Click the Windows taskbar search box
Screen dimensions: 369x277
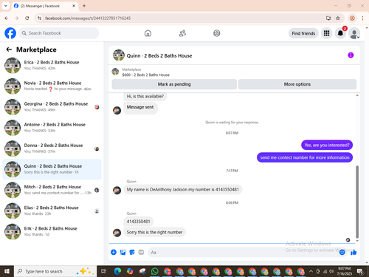coord(55,271)
